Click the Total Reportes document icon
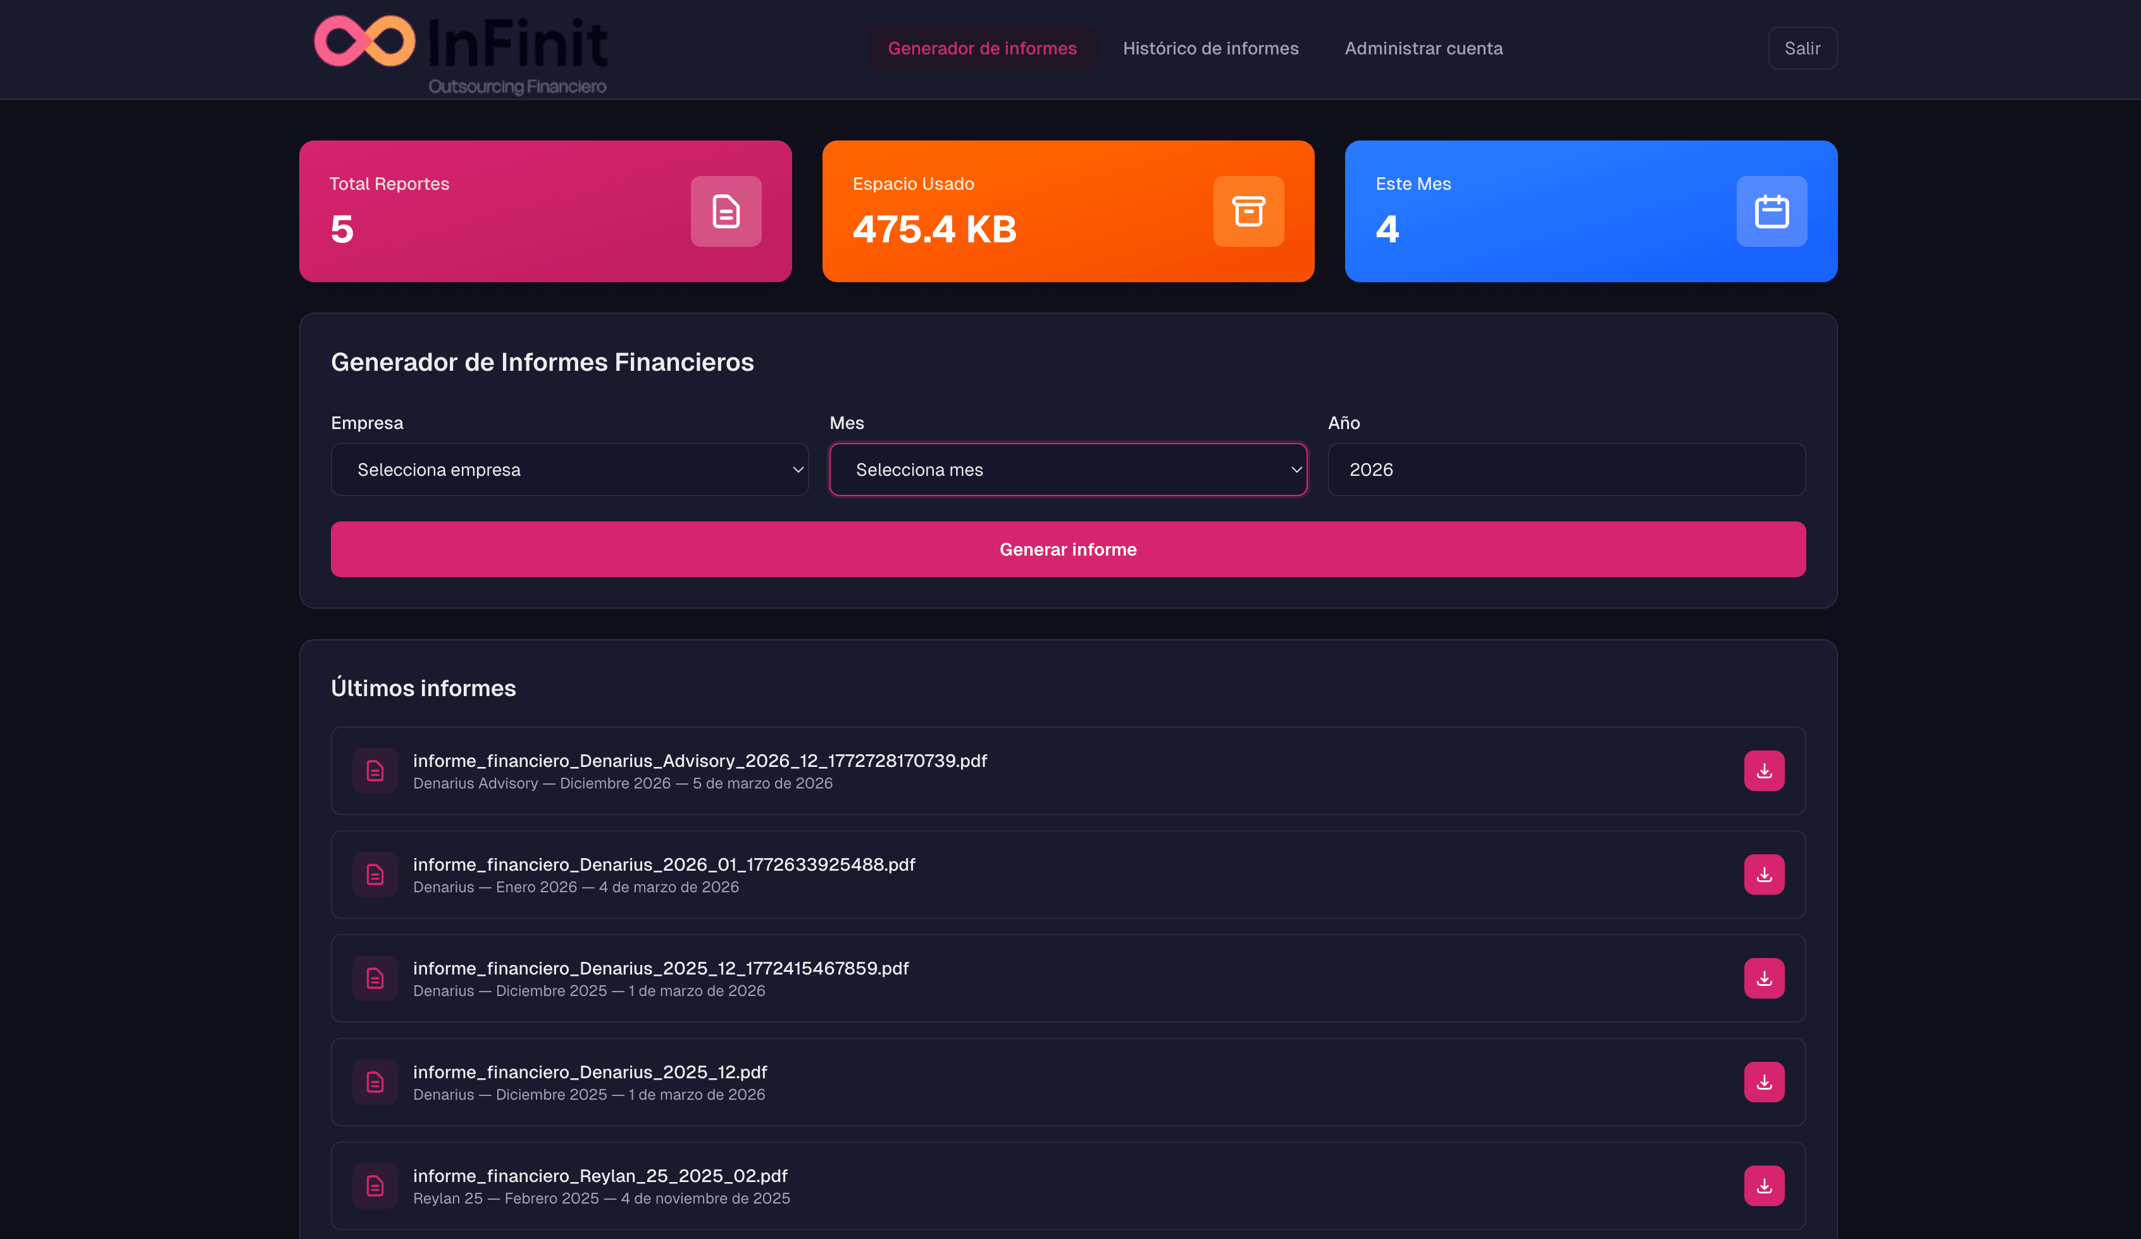 (726, 211)
